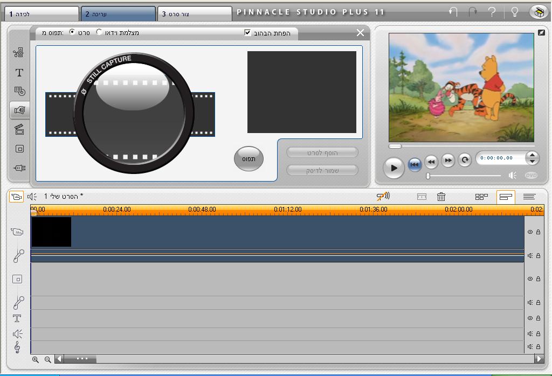Click the video track camera icon
The width and height of the screenshot is (552, 376).
(17, 232)
